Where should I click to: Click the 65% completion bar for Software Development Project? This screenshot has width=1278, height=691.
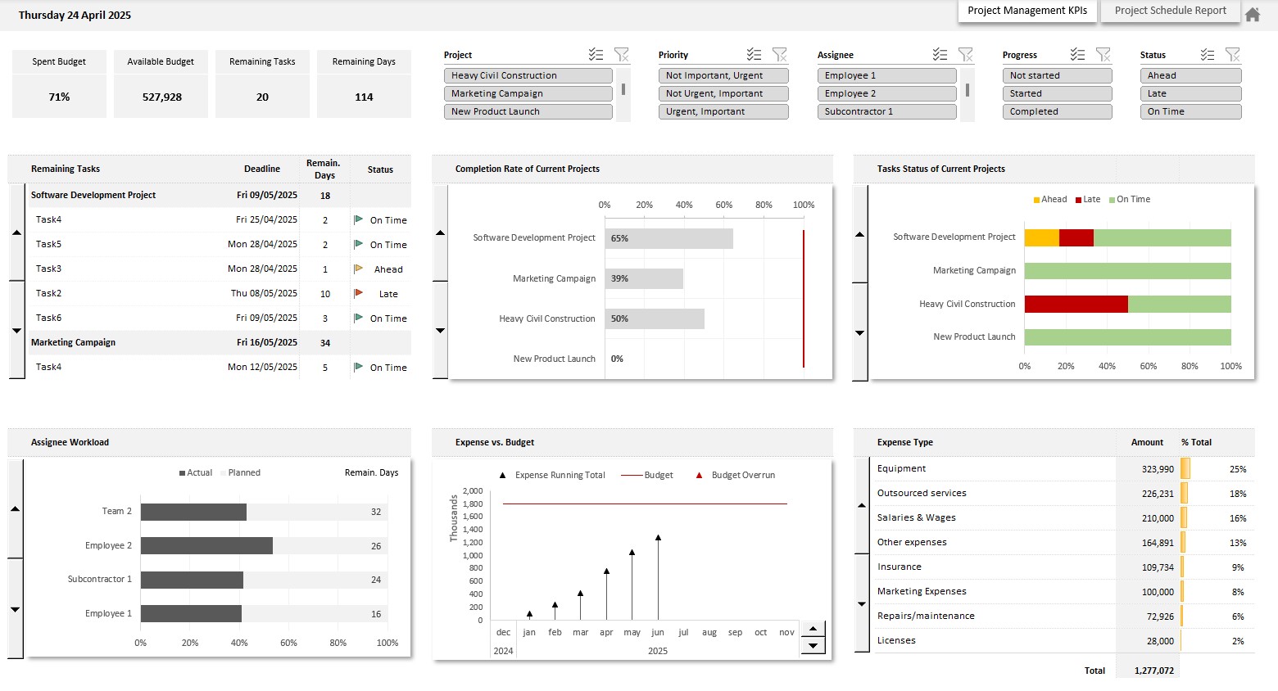click(668, 237)
